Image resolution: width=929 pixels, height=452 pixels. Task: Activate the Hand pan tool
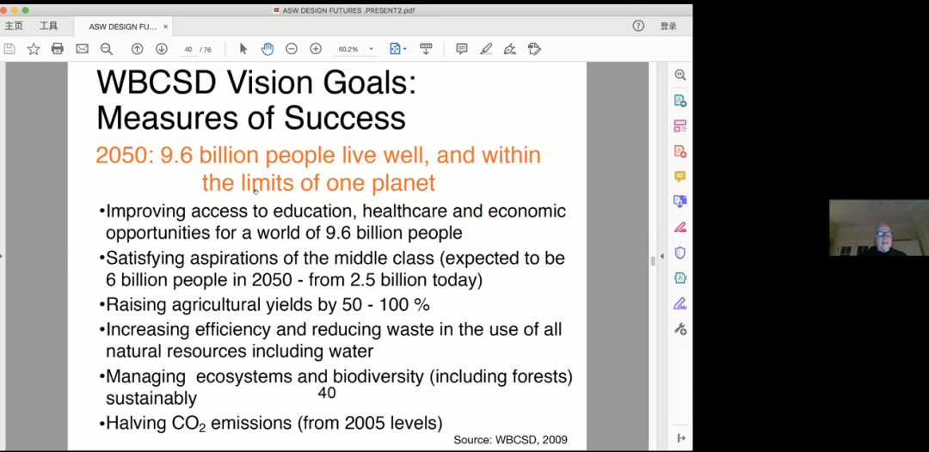[x=268, y=49]
